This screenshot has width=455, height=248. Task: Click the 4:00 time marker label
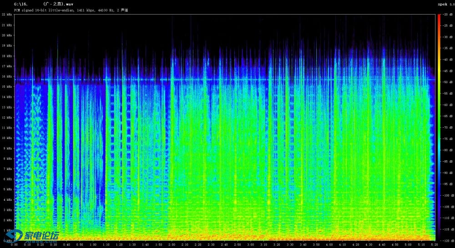click(330, 245)
